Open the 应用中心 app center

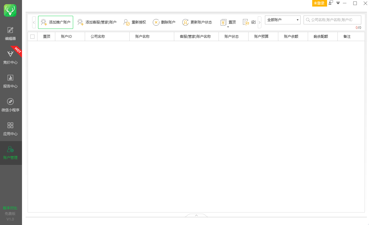pyautogui.click(x=10, y=129)
